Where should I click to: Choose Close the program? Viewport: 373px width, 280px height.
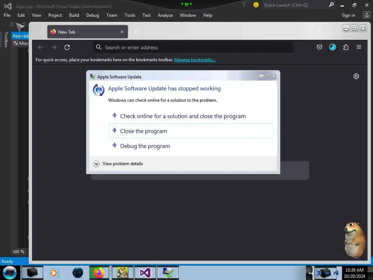coord(191,131)
